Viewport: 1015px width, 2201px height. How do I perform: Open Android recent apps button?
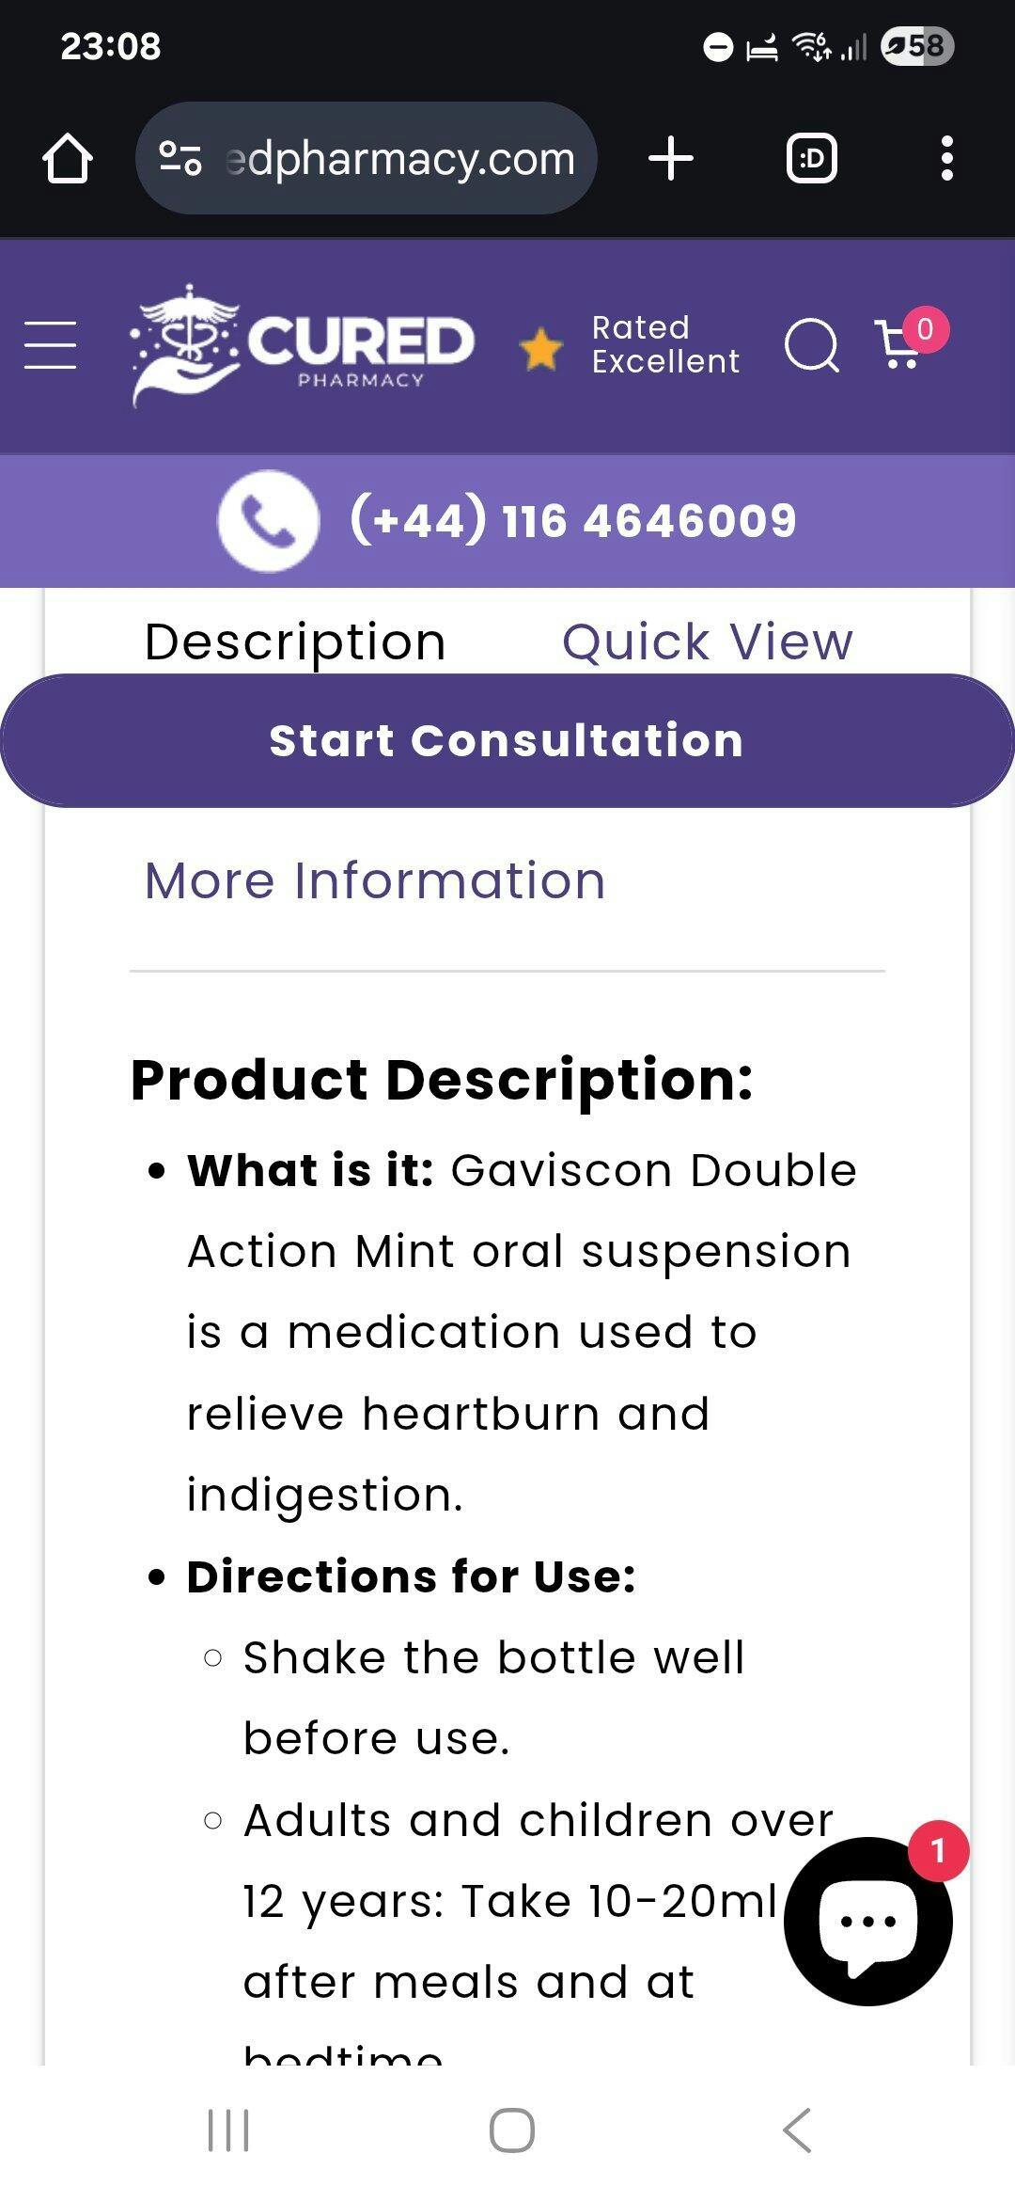click(x=228, y=2130)
